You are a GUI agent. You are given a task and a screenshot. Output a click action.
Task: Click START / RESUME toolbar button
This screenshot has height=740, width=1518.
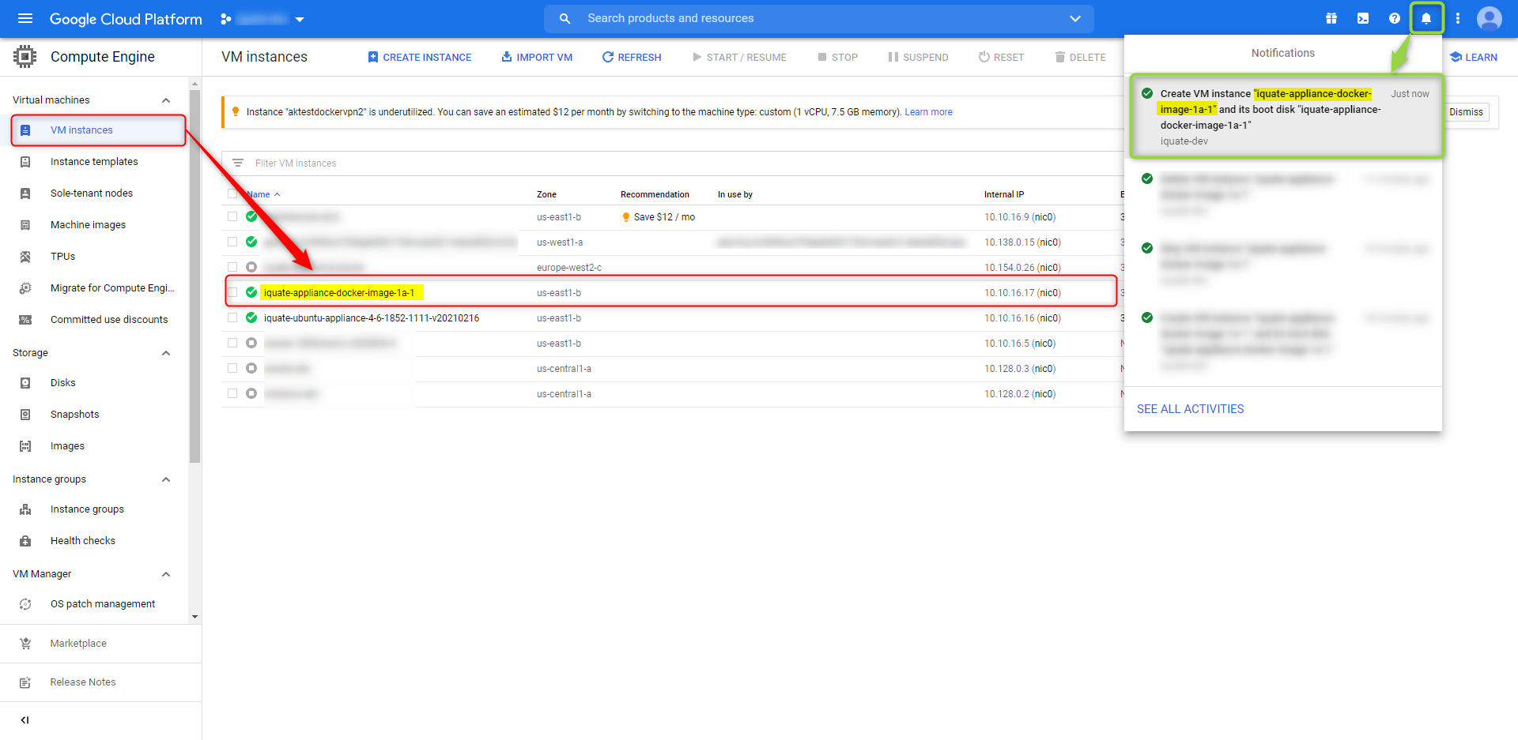(x=739, y=57)
